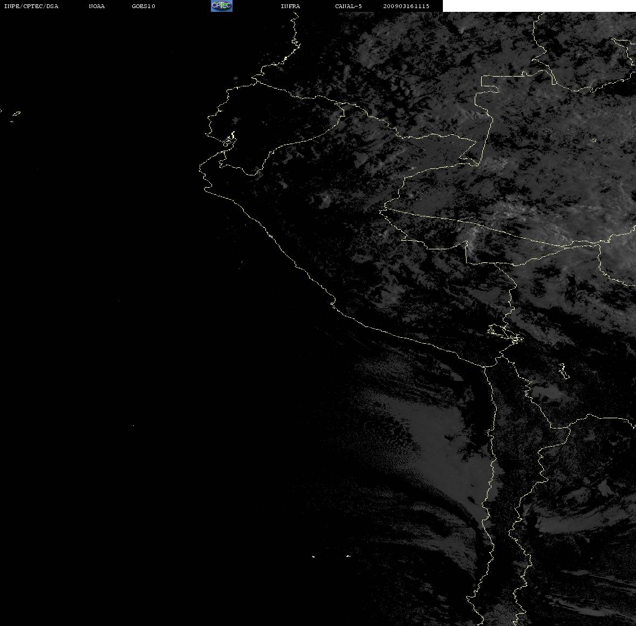Image resolution: width=636 pixels, height=626 pixels.
Task: Click the NOAA label in the header
Action: (97, 6)
